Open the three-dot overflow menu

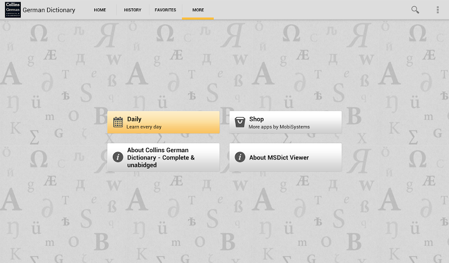pos(438,10)
